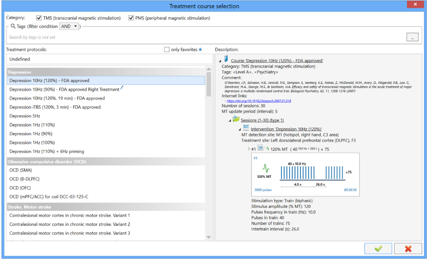
Task: Cancel with the red X button
Action: [x=408, y=249]
